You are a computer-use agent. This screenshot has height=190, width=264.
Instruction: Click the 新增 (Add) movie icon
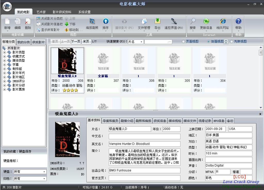[7, 22]
